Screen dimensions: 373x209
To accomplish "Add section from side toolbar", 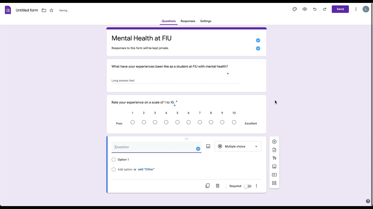I will (x=274, y=183).
